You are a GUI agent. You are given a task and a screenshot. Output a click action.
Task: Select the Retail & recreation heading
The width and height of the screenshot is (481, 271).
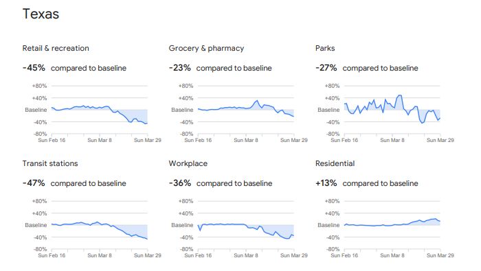coord(56,48)
